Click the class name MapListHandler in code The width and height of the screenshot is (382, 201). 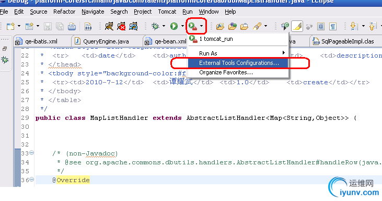click(x=119, y=118)
